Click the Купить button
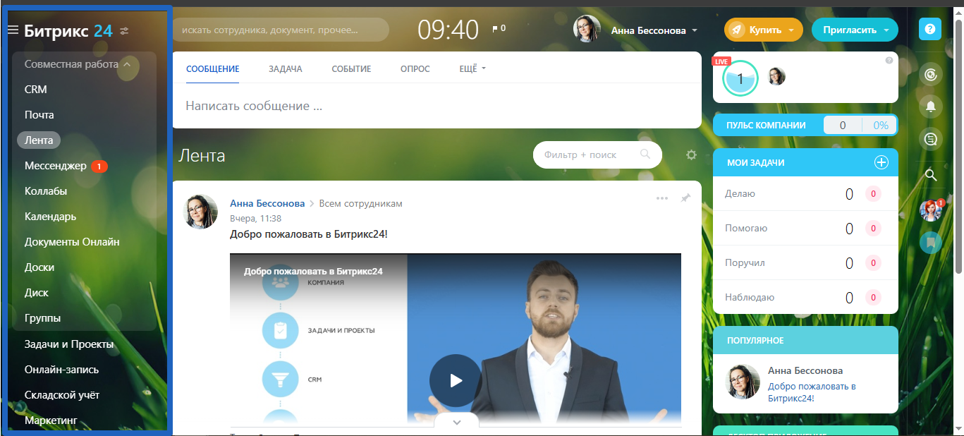This screenshot has height=436, width=964. click(764, 30)
